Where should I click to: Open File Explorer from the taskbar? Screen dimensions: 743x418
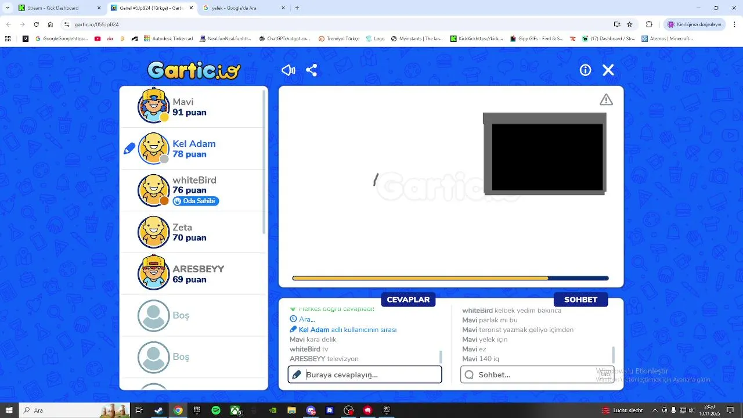click(292, 410)
